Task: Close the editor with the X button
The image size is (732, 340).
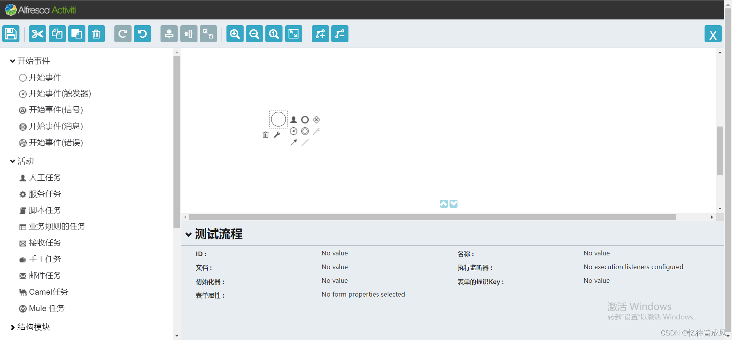Action: coord(713,34)
